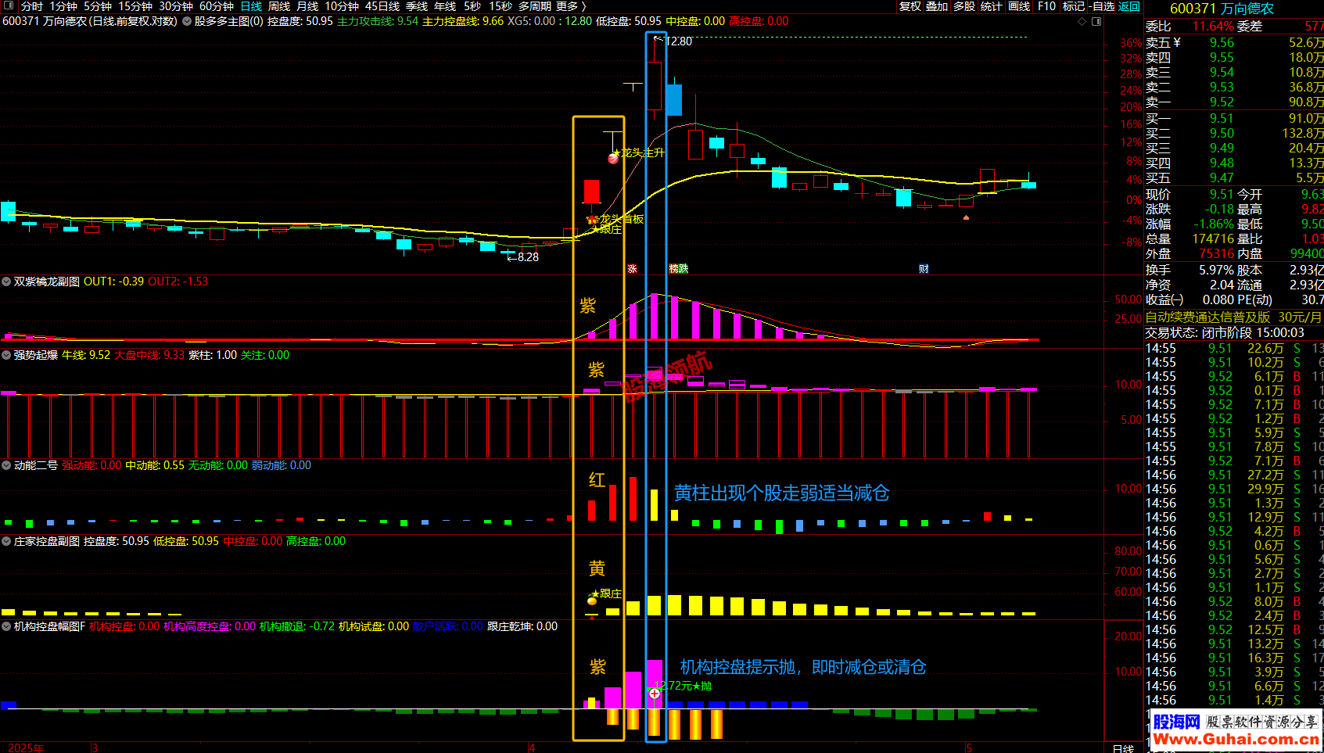Click the tick row with volume 29.9万
The width and height of the screenshot is (1324, 753).
pos(1234,489)
